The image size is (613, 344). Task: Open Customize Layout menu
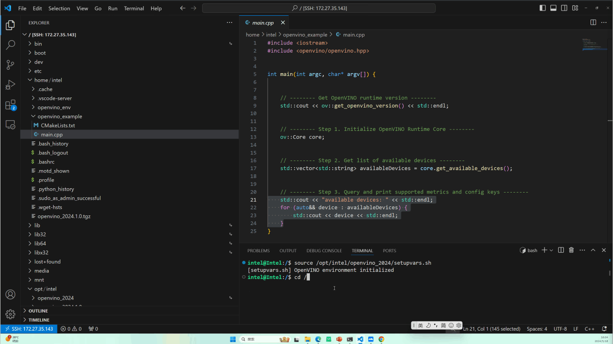pyautogui.click(x=575, y=8)
